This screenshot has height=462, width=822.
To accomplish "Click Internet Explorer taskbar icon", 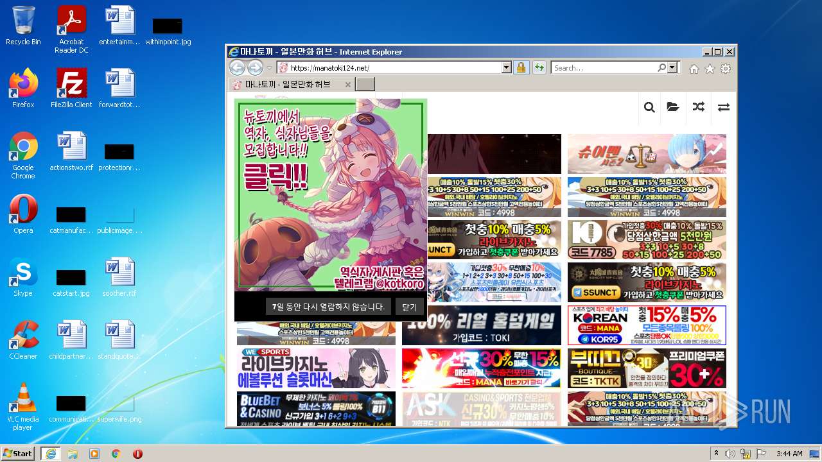I will (50, 454).
